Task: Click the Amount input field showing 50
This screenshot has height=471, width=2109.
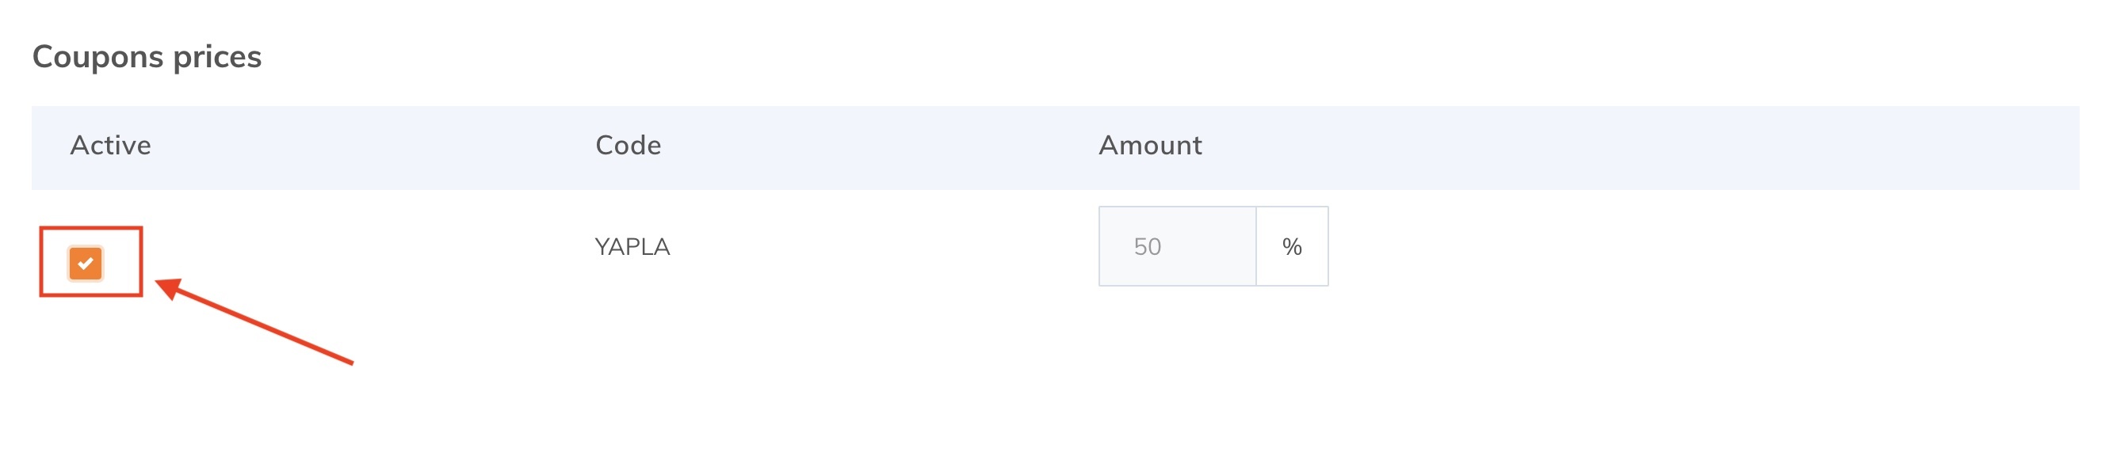Action: [x=1176, y=246]
